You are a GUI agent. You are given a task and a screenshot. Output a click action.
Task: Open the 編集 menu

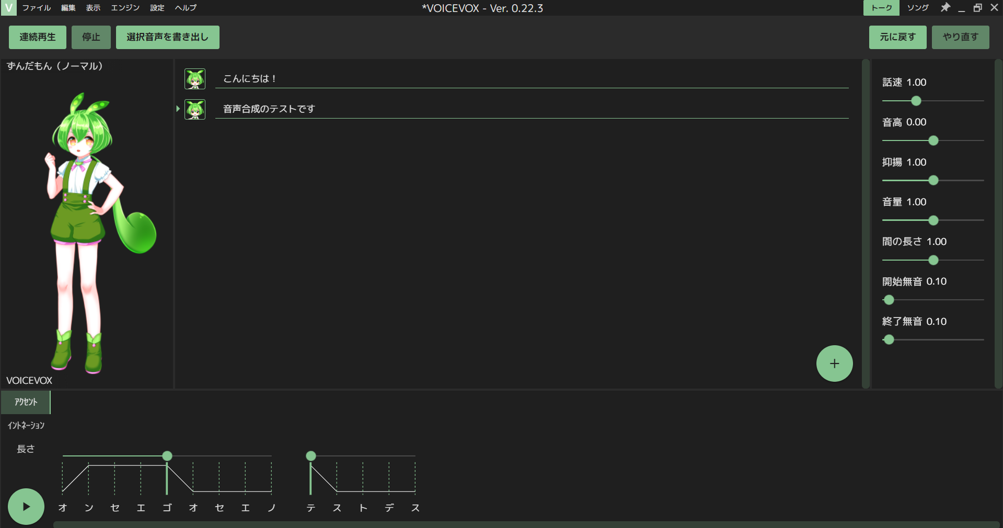pos(68,8)
